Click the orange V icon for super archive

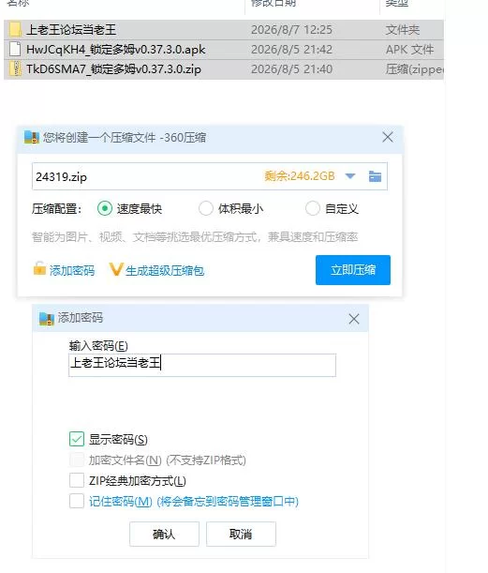[x=115, y=269]
